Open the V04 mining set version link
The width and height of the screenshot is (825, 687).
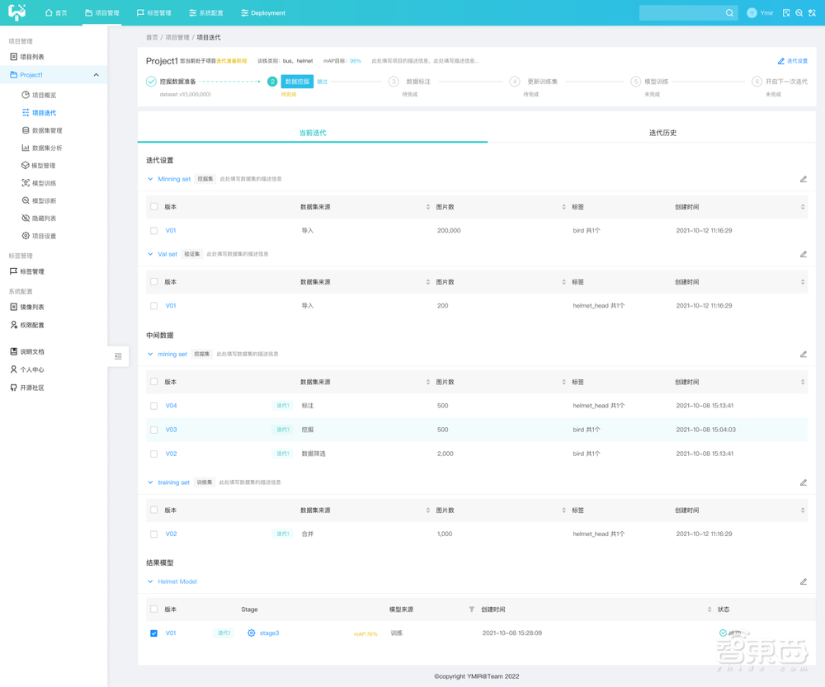pos(171,406)
